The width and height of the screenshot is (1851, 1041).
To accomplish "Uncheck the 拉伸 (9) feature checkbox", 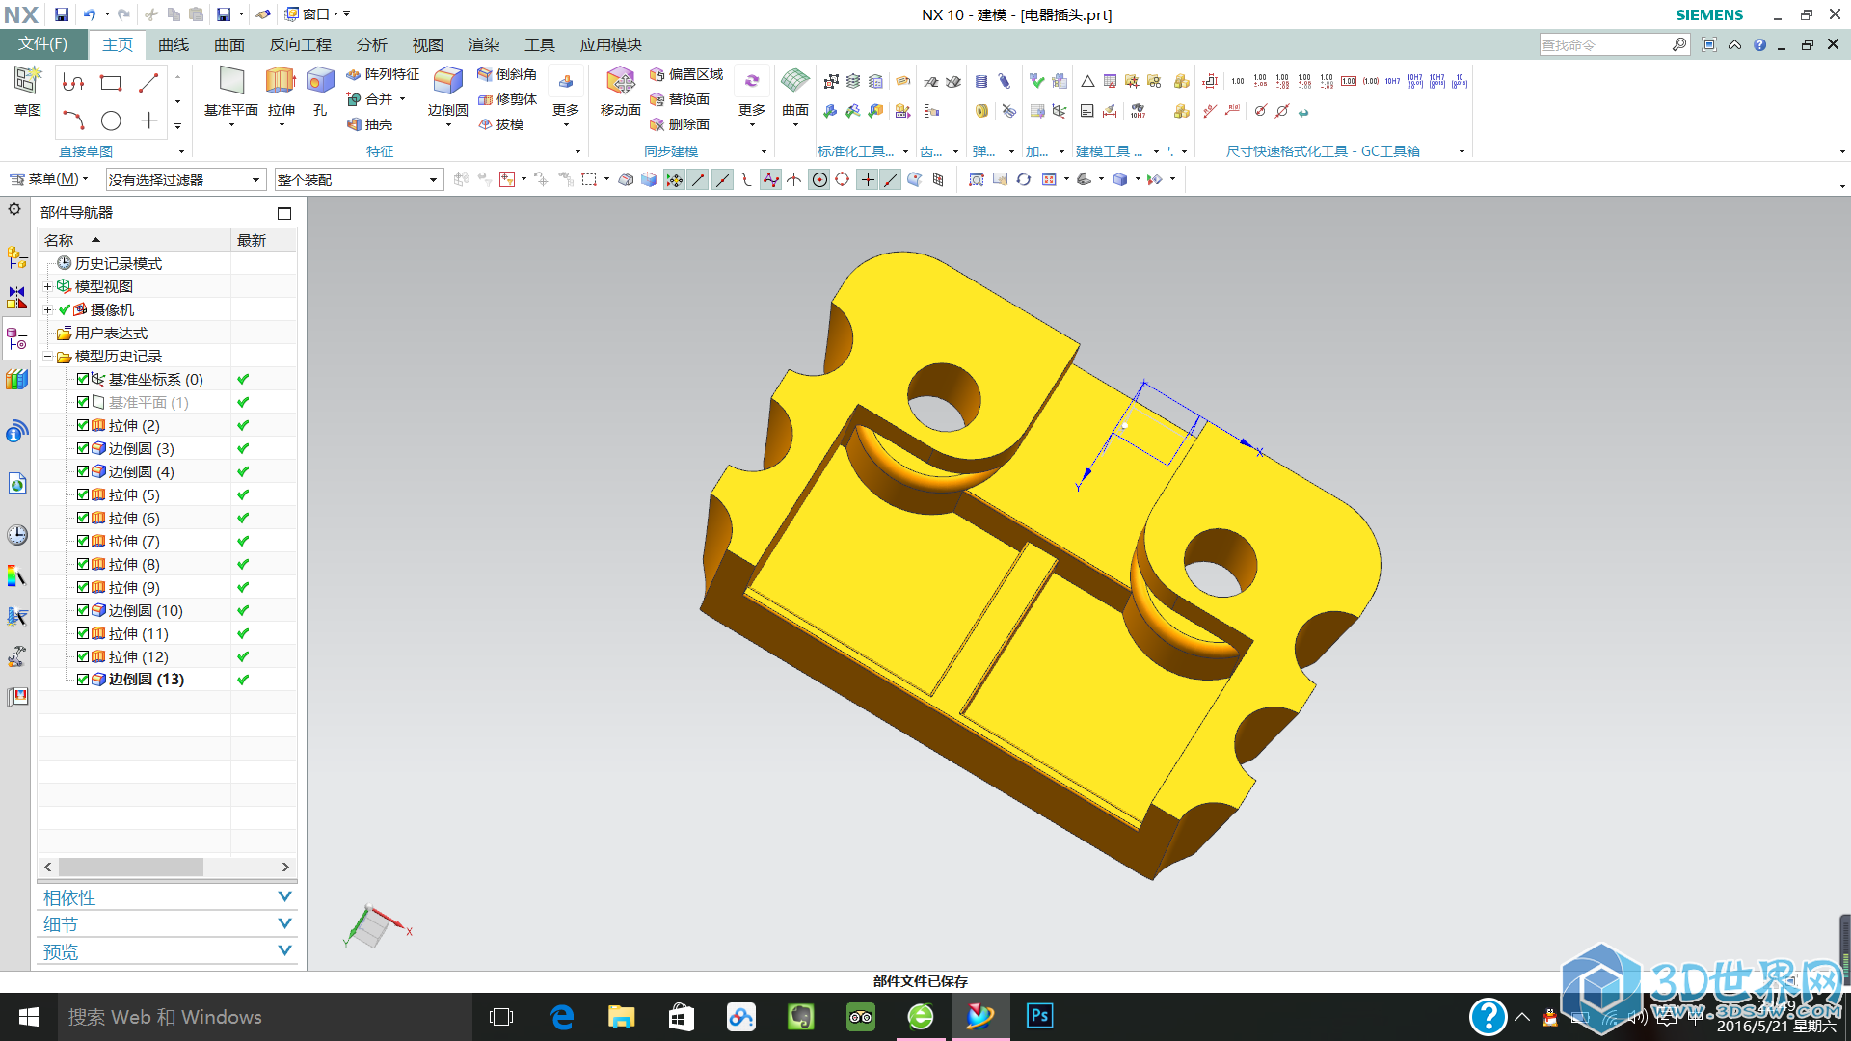I will [83, 587].
